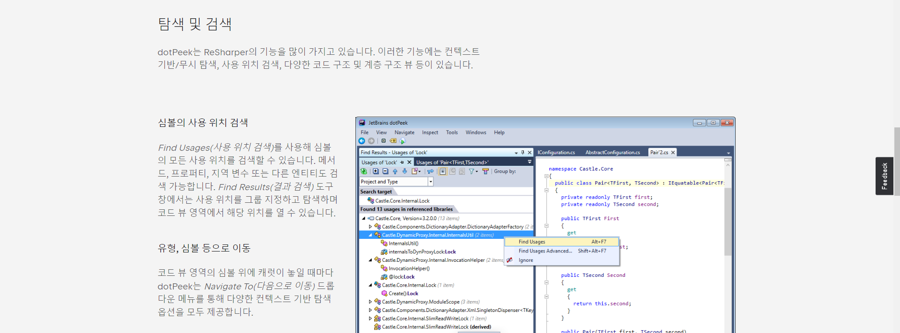
Task: Open the editor tabs dropdown arrow
Action: [728, 153]
